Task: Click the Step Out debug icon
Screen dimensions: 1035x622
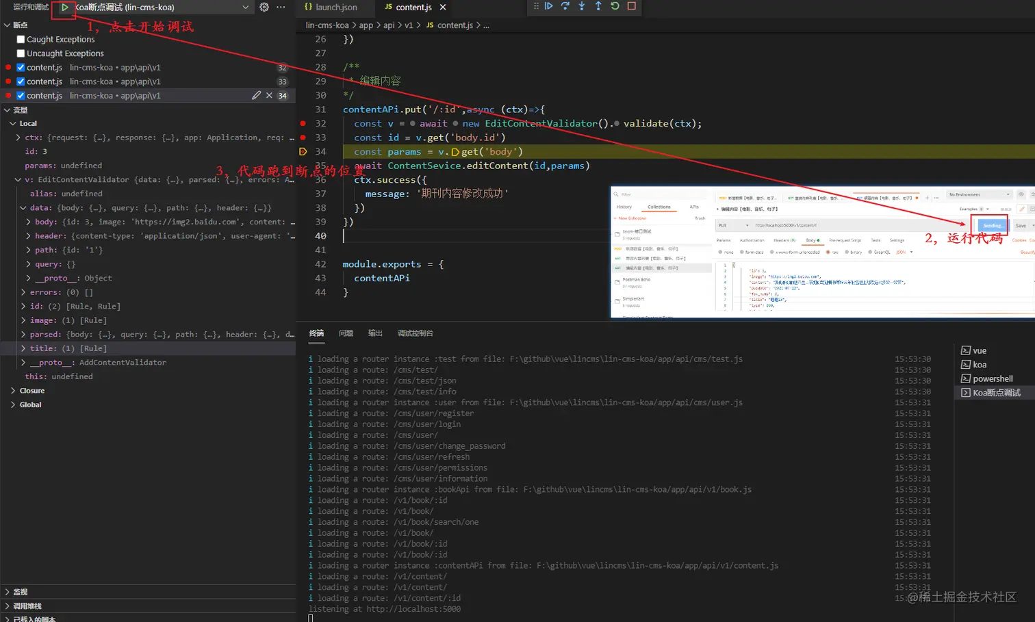Action: [598, 6]
